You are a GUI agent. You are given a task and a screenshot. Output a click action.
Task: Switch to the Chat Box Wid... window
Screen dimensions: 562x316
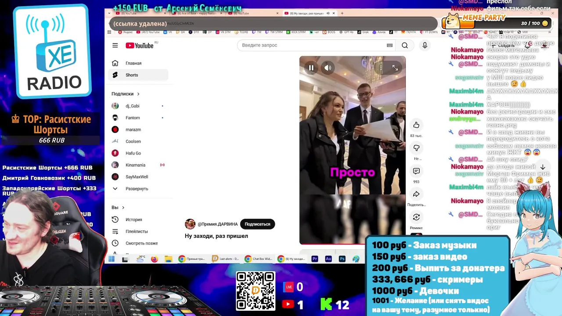258,259
